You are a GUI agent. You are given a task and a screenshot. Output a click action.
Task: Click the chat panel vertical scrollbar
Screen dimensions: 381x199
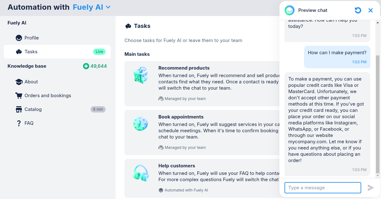378,114
